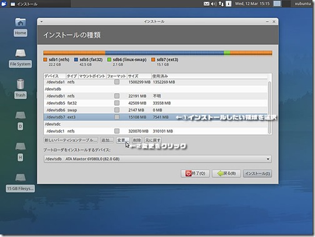Click the volume speaker icon
The height and width of the screenshot is (237, 315).
tap(214, 4)
